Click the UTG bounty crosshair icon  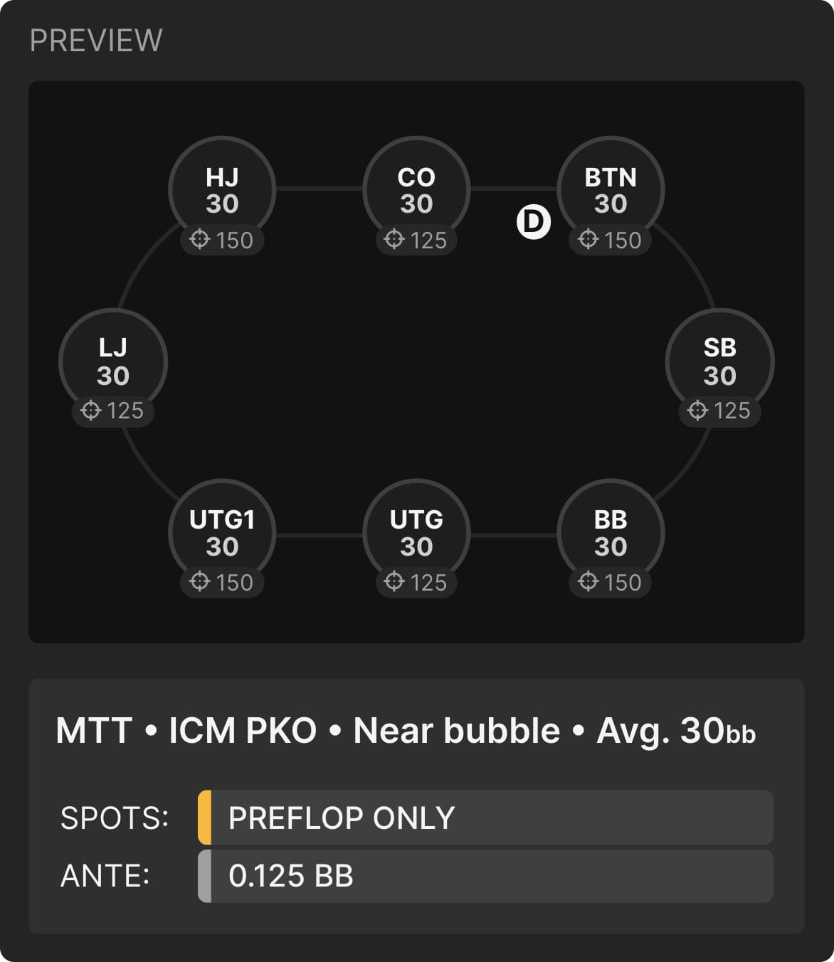(x=394, y=582)
